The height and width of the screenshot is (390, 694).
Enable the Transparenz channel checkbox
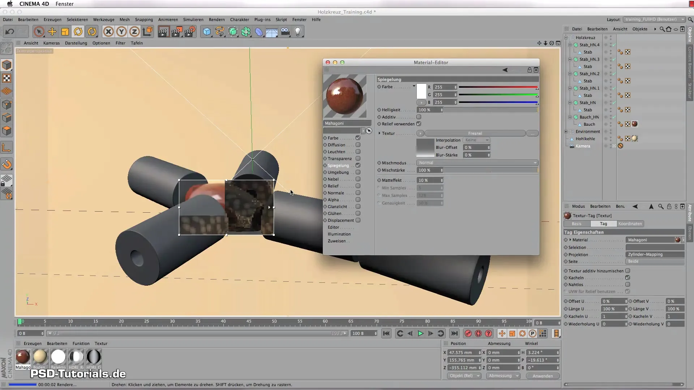(x=358, y=159)
